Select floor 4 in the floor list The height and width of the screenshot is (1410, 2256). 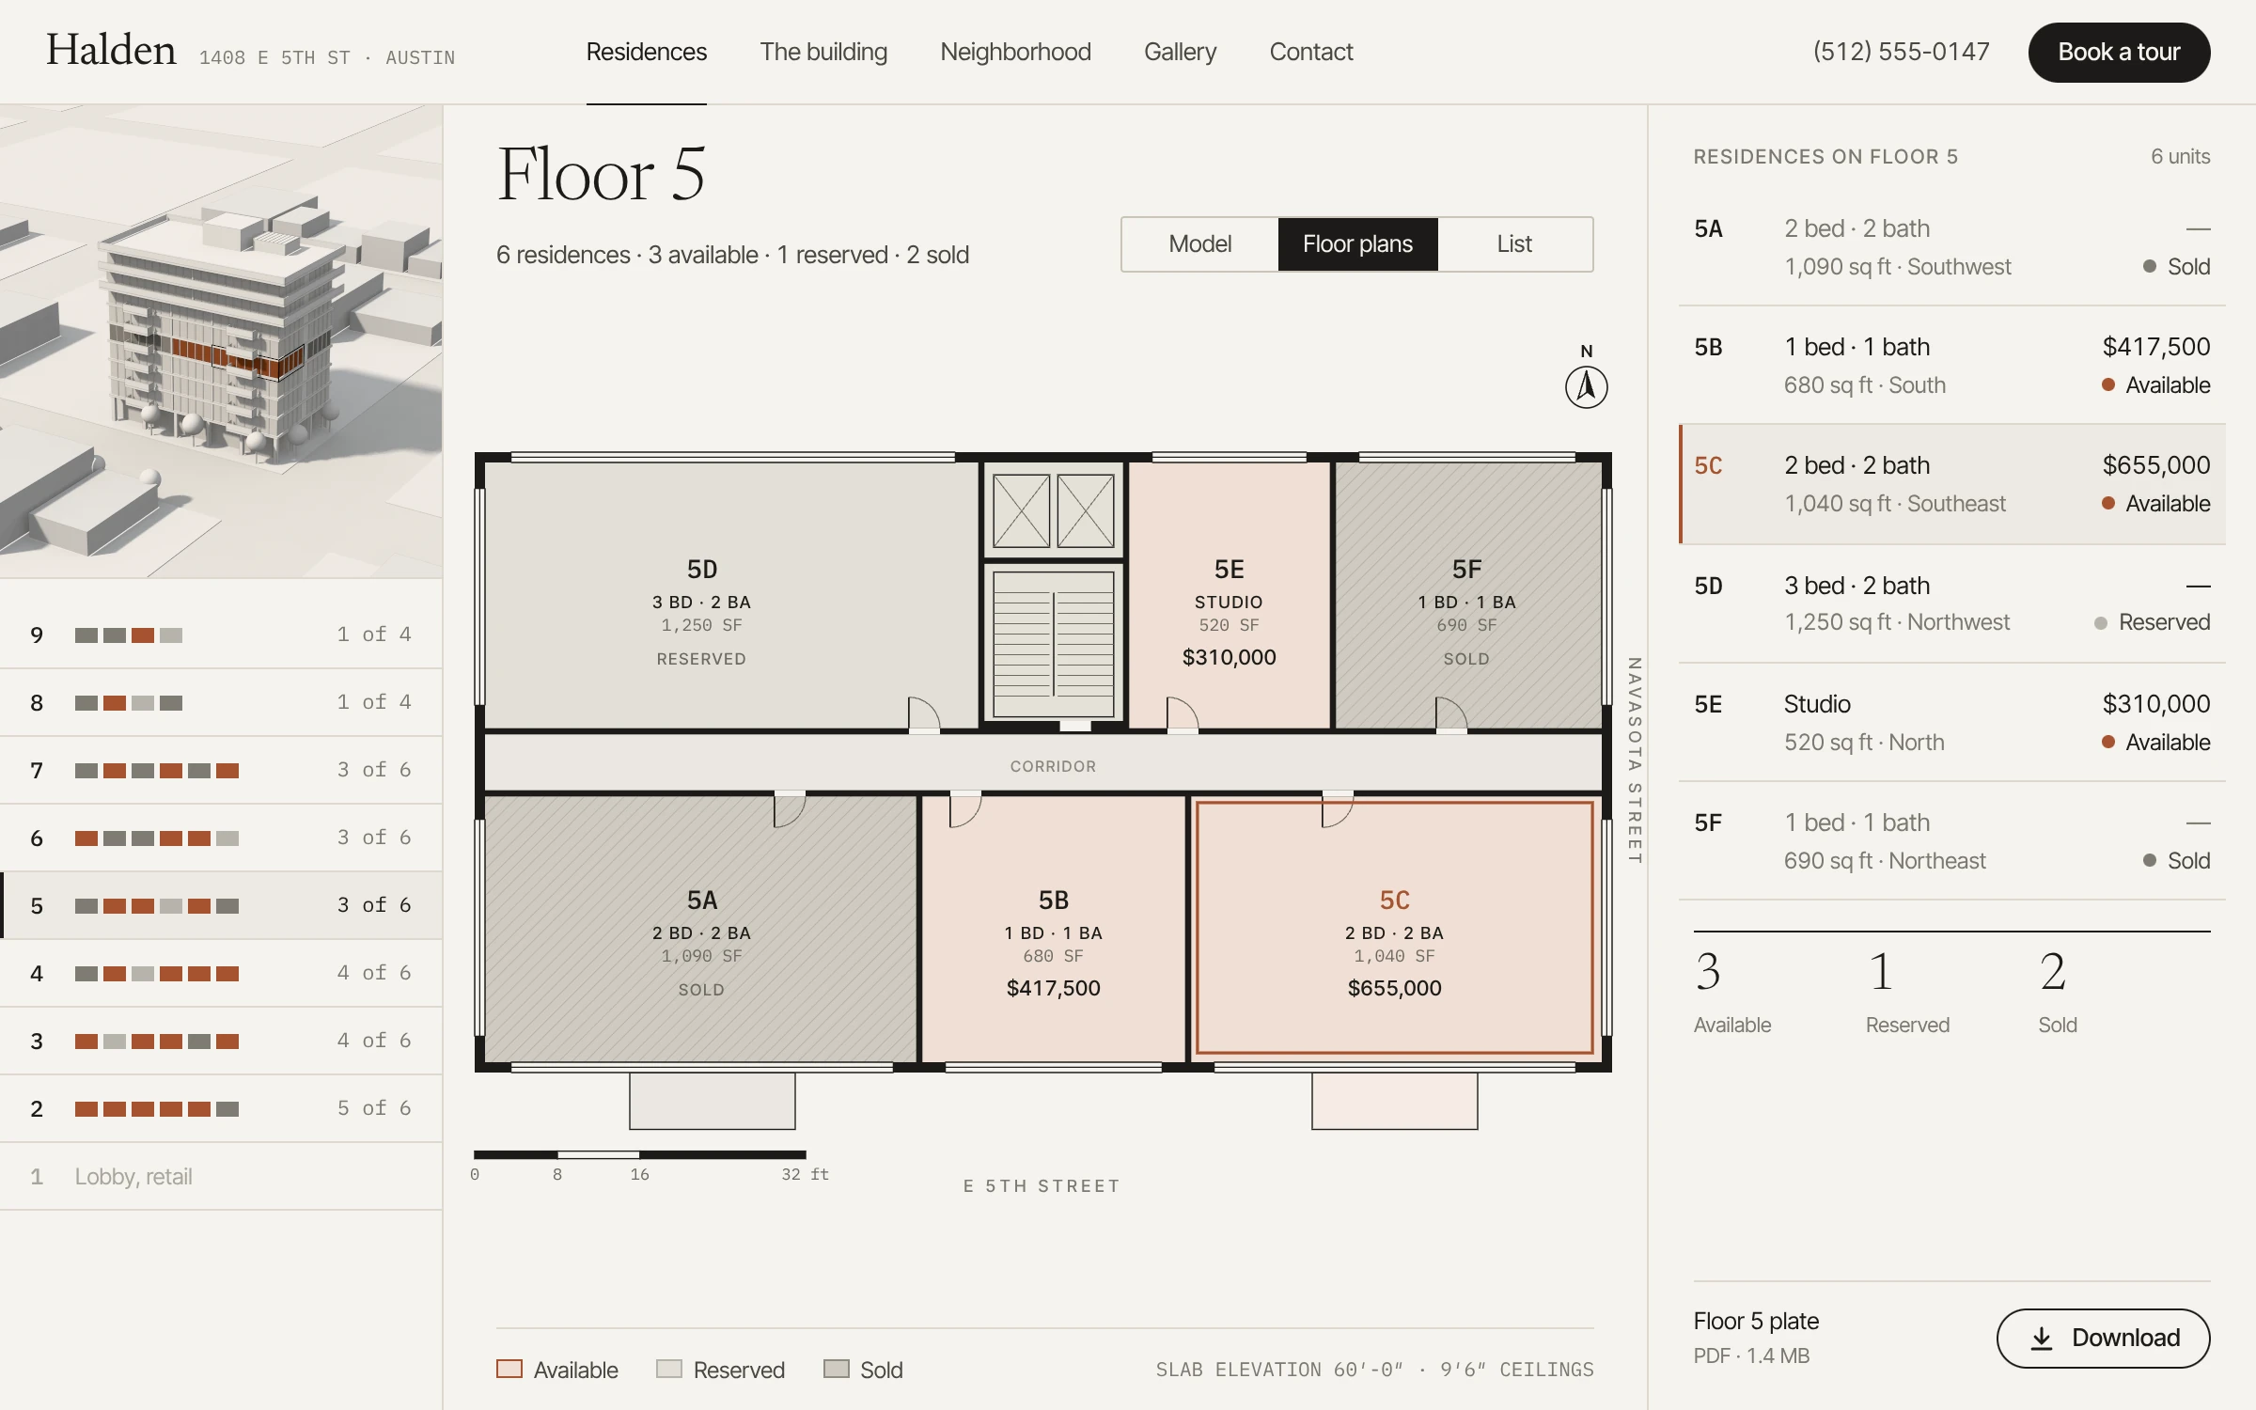pos(221,973)
